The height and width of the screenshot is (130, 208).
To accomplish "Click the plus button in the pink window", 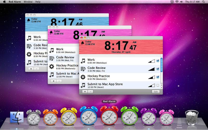I will point(54,81).
